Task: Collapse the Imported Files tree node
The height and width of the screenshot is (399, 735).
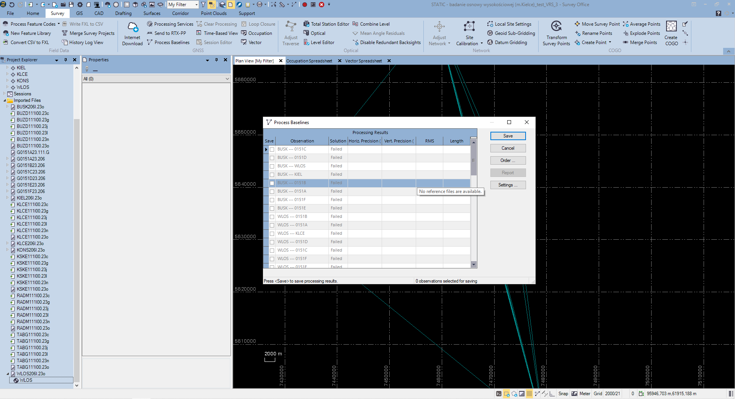Action: pos(5,101)
